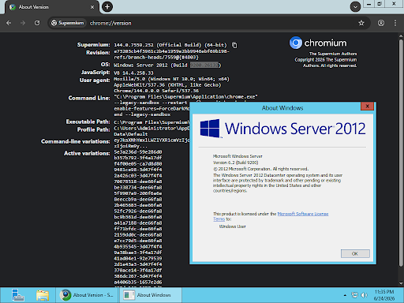Screen dimensions: 404x303
Task: Click the 'Windows User' licensee text
Action: coord(233,226)
